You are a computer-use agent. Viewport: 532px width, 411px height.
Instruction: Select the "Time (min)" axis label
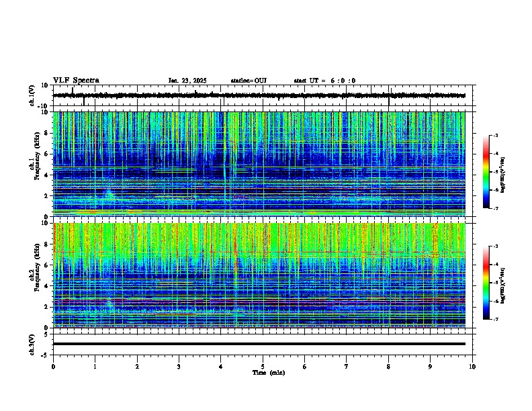point(269,373)
